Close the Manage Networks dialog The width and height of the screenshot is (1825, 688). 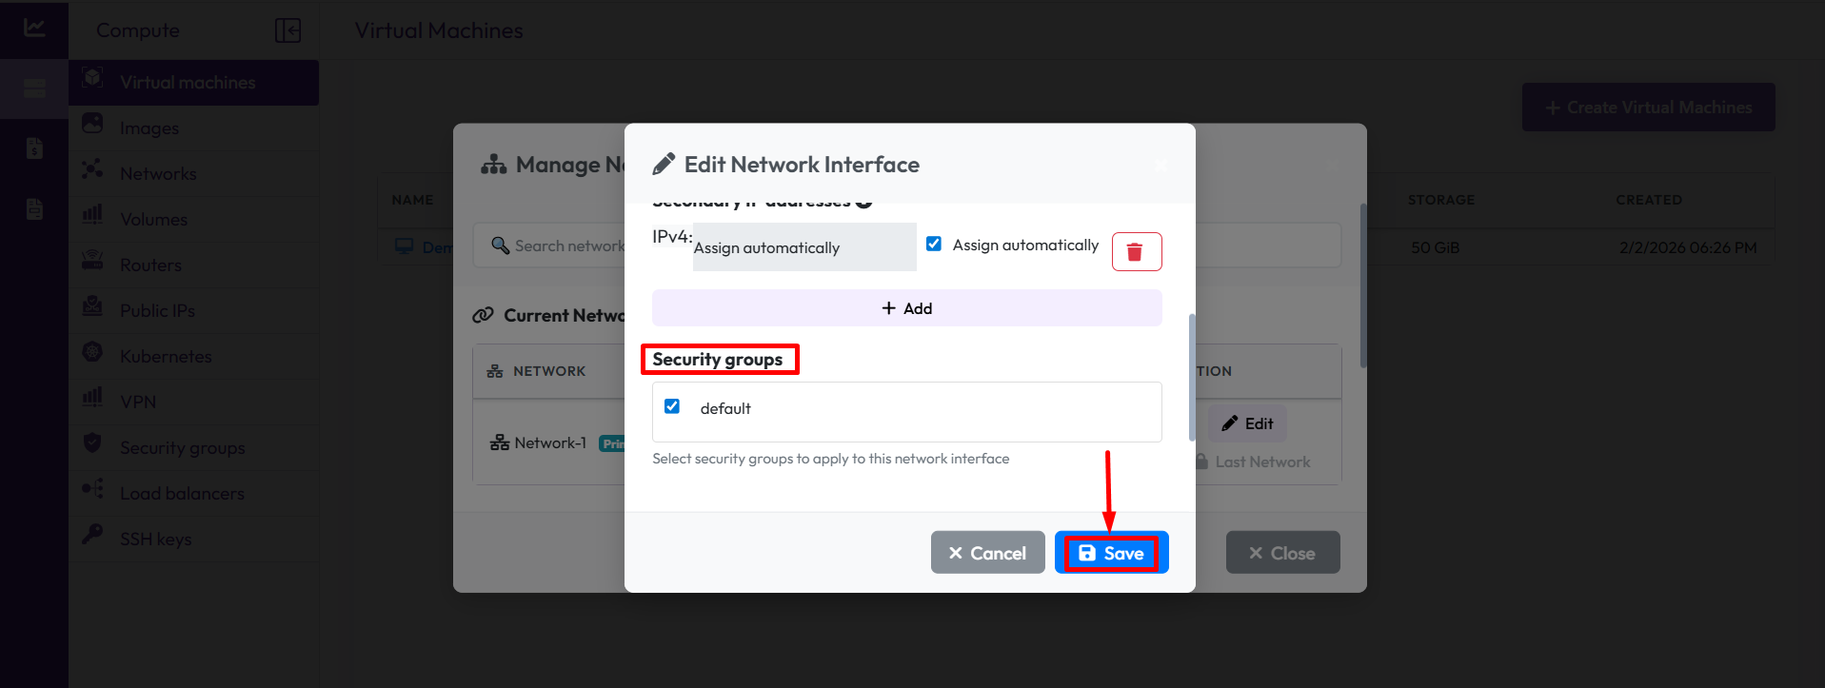1282,553
